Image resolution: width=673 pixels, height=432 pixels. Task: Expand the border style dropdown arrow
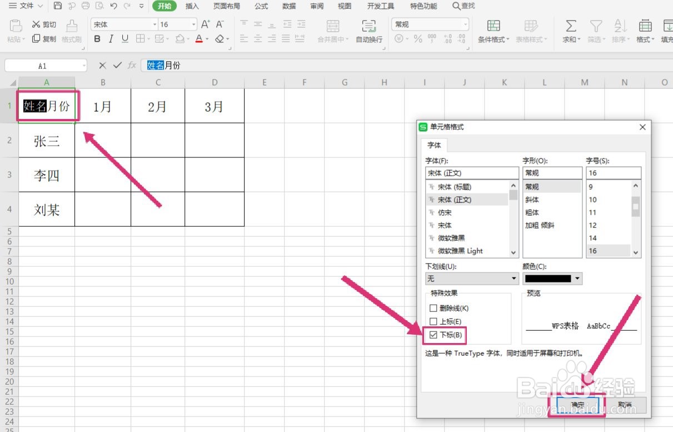[148, 39]
